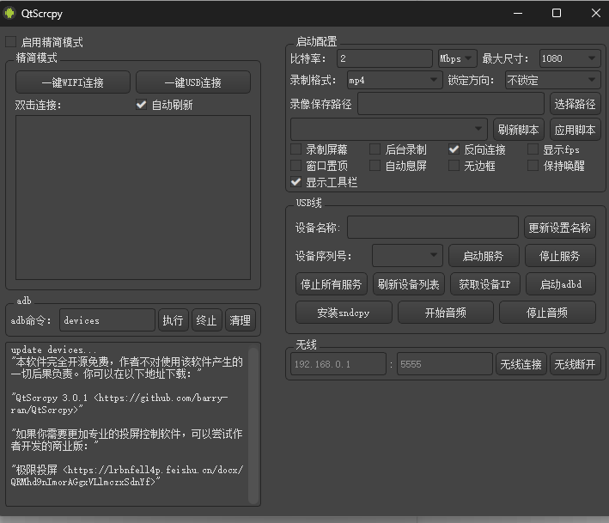Open the 录制格式 mp4 dropdown
The height and width of the screenshot is (523, 609).
(x=394, y=80)
